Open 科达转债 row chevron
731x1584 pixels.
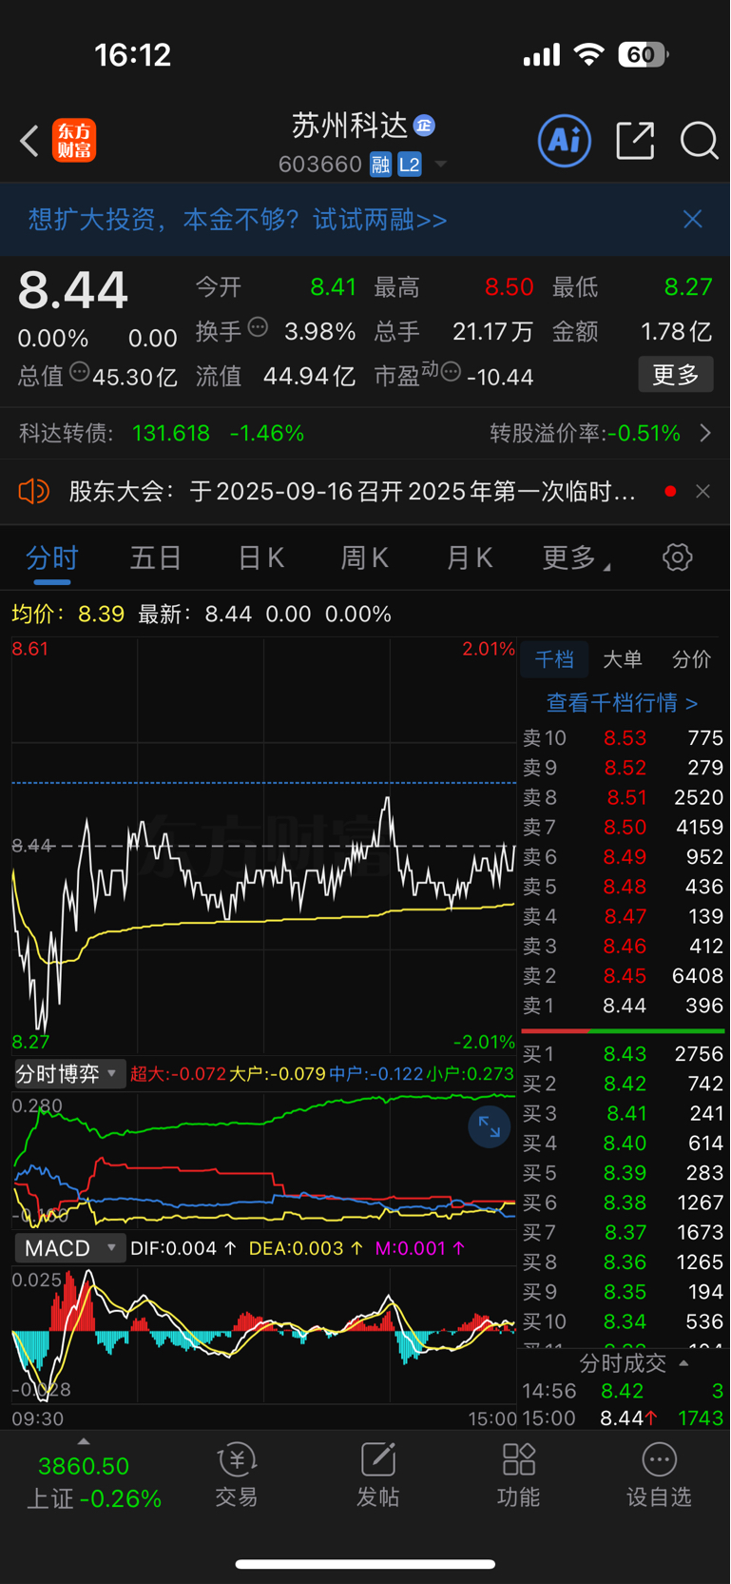[x=705, y=433]
